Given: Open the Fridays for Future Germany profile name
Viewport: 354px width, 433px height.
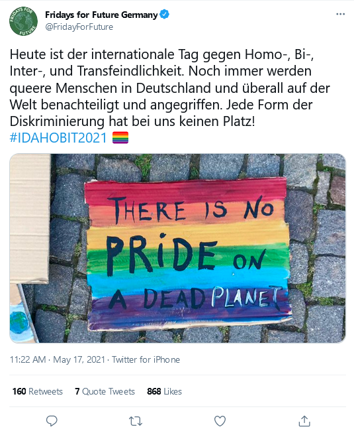Looking at the screenshot, I should pyautogui.click(x=101, y=15).
